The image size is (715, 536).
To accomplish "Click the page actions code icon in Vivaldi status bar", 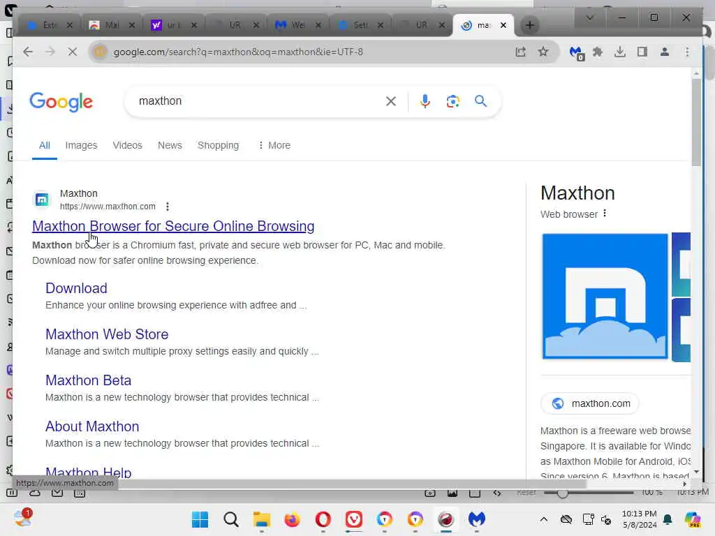I will 497,493.
